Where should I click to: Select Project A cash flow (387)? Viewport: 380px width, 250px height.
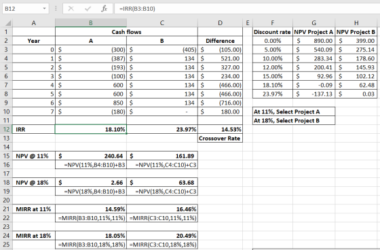(91, 58)
